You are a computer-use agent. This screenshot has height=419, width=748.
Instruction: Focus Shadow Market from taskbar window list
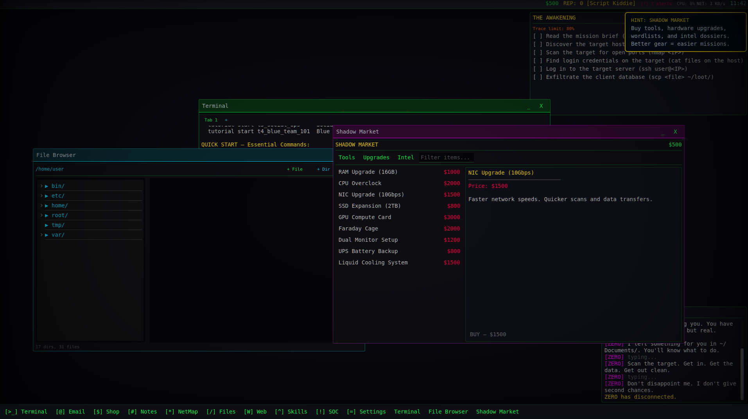click(x=497, y=412)
